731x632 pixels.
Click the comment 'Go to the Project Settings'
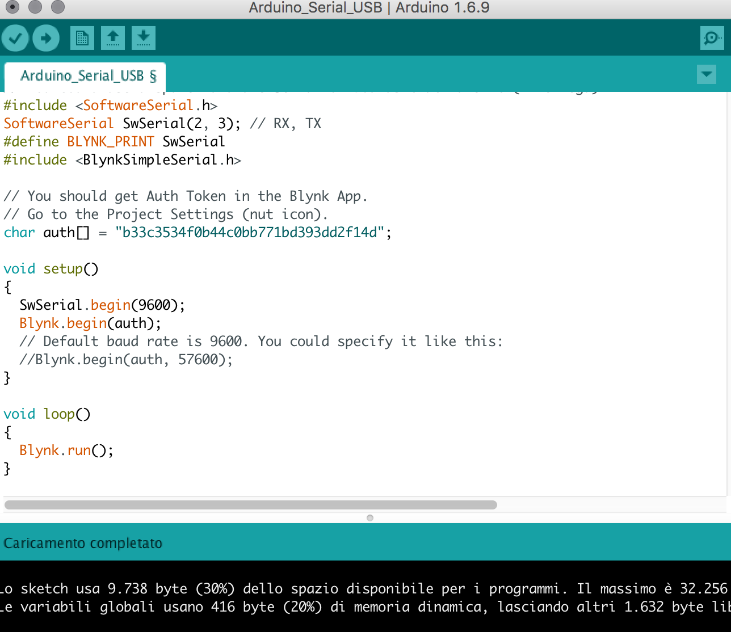click(x=166, y=214)
